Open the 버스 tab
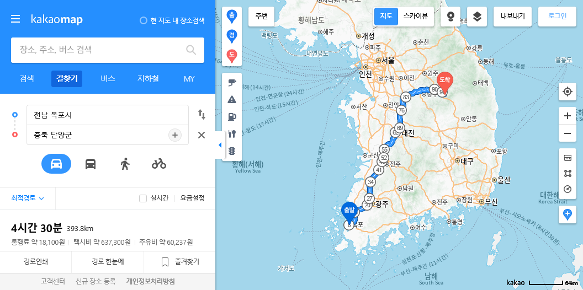 (x=108, y=79)
